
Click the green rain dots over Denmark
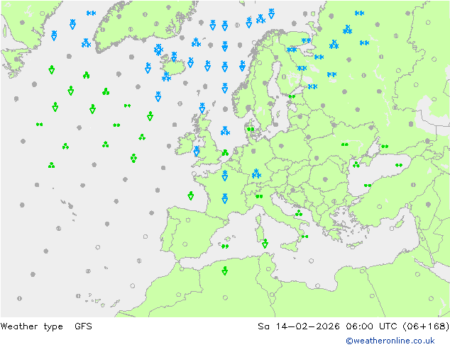point(251,130)
